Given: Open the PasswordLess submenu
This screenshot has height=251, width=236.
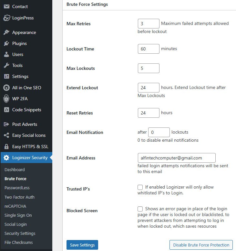Looking at the screenshot, I should [17, 188].
